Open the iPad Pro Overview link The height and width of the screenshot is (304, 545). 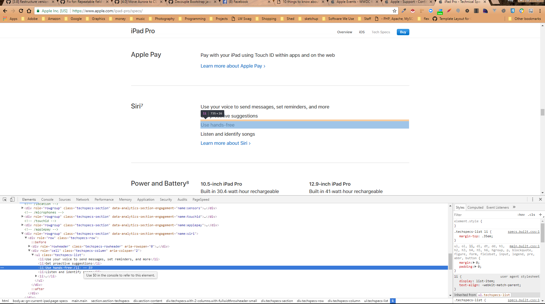point(345,32)
